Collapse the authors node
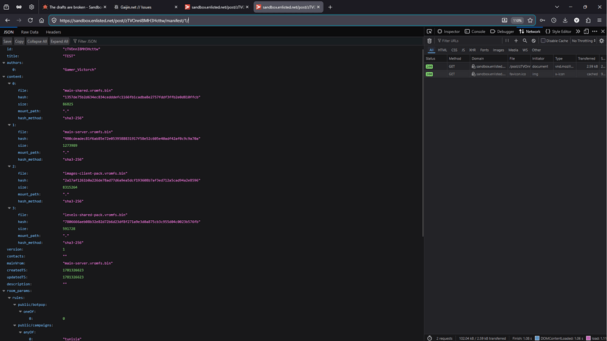Viewport: 607px width, 341px height. [x=4, y=62]
